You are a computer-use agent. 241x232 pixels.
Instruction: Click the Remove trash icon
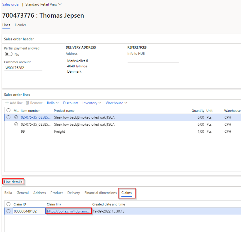click(28, 103)
